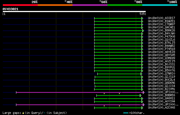Click the arrowhead ending the UniRef100_B1WZE1 bar

142,21
